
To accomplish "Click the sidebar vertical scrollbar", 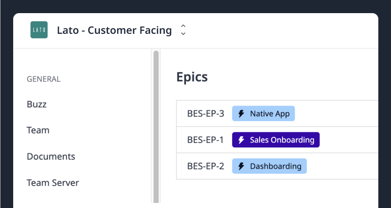I will [156, 126].
